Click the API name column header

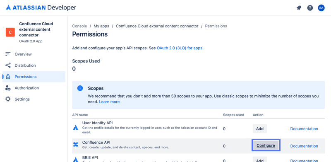coord(80,115)
